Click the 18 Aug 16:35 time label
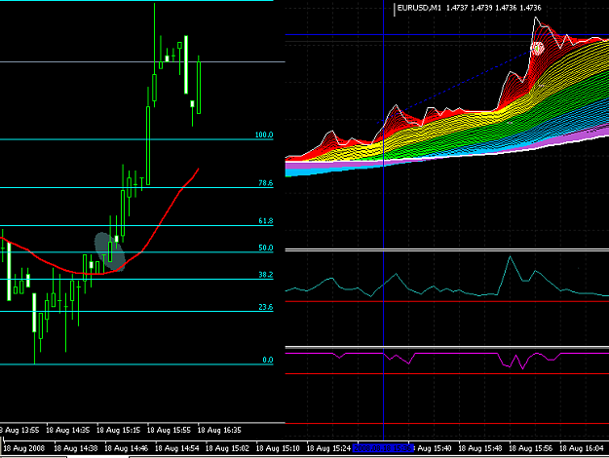609x458 pixels. point(219,430)
